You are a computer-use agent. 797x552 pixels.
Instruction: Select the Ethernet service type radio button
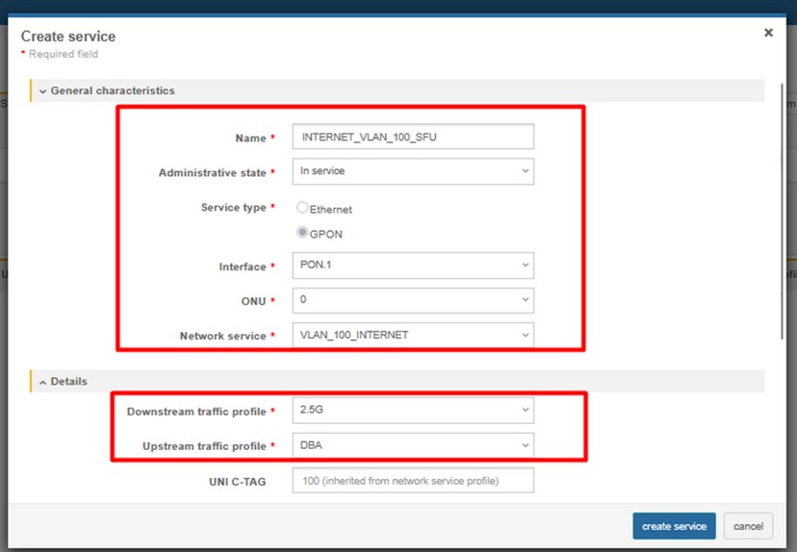[302, 208]
